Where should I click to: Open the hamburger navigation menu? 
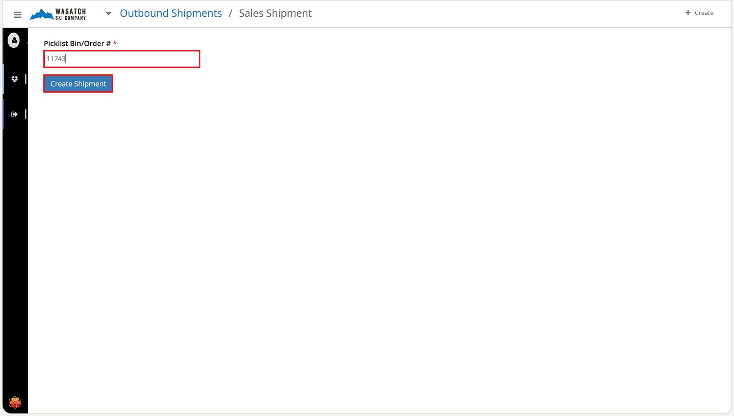[17, 14]
